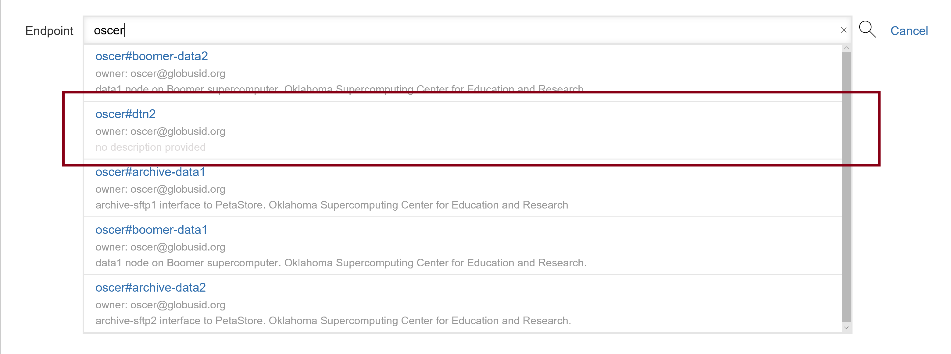Clear the endpoint search text with X

844,30
